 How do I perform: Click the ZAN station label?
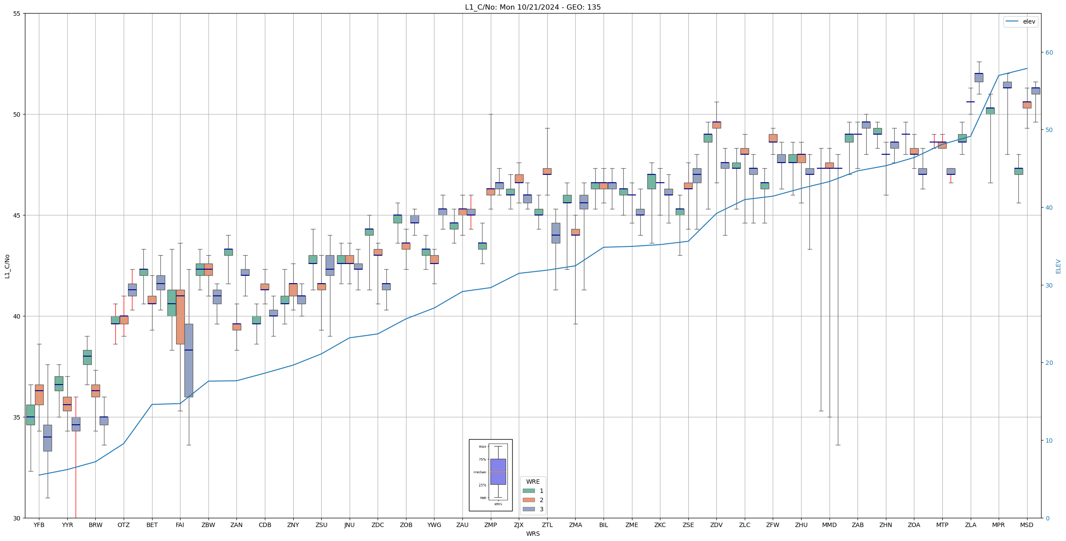(236, 525)
